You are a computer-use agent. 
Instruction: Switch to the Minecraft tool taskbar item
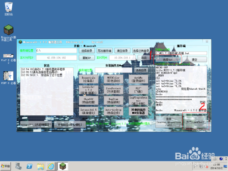click(62, 166)
